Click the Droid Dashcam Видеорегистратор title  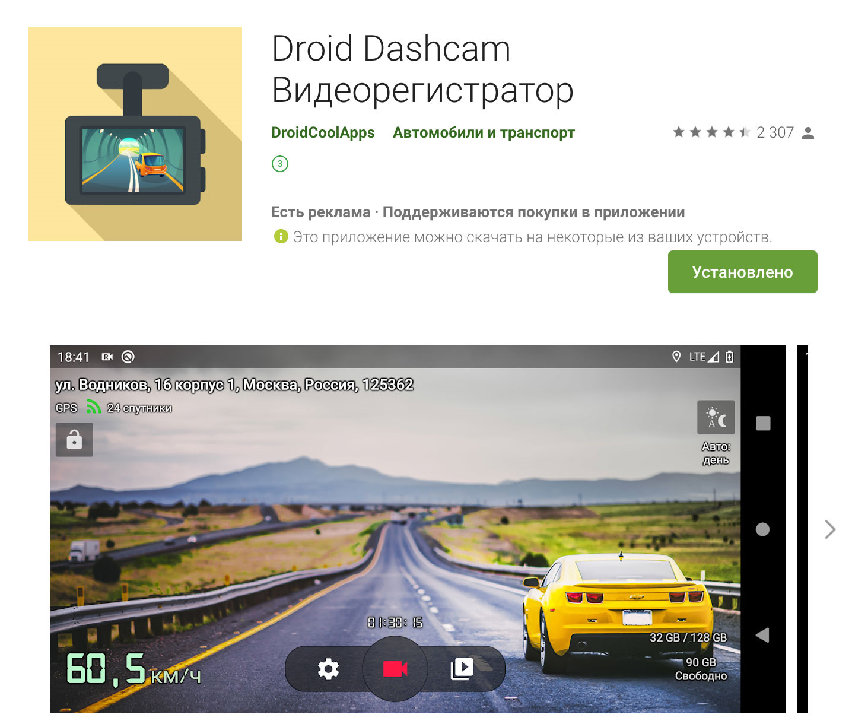422,69
